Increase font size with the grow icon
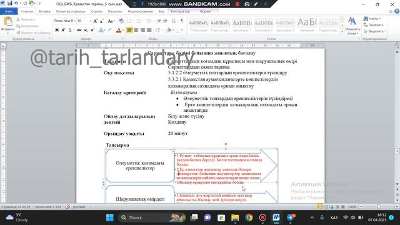The width and height of the screenshot is (400, 225). 95,21
